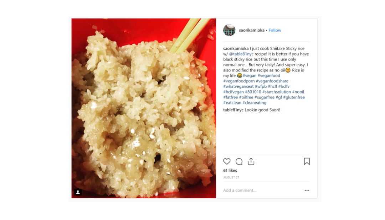Image resolution: width=385 pixels, height=220 pixels.
Task: Open the August 27 post date link
Action: pyautogui.click(x=231, y=177)
